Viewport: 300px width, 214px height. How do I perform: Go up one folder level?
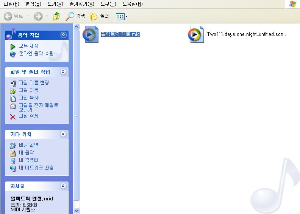(56, 16)
